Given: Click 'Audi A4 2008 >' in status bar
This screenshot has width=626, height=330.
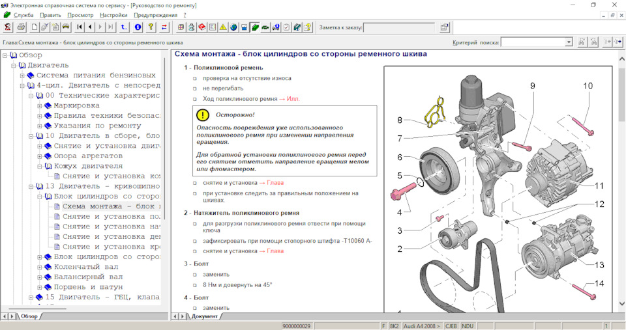Looking at the screenshot, I should tap(422, 326).
